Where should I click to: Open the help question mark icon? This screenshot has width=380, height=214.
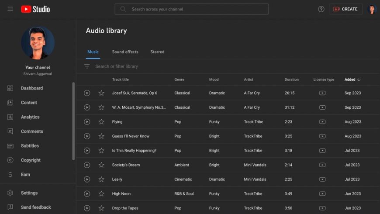[x=321, y=9]
